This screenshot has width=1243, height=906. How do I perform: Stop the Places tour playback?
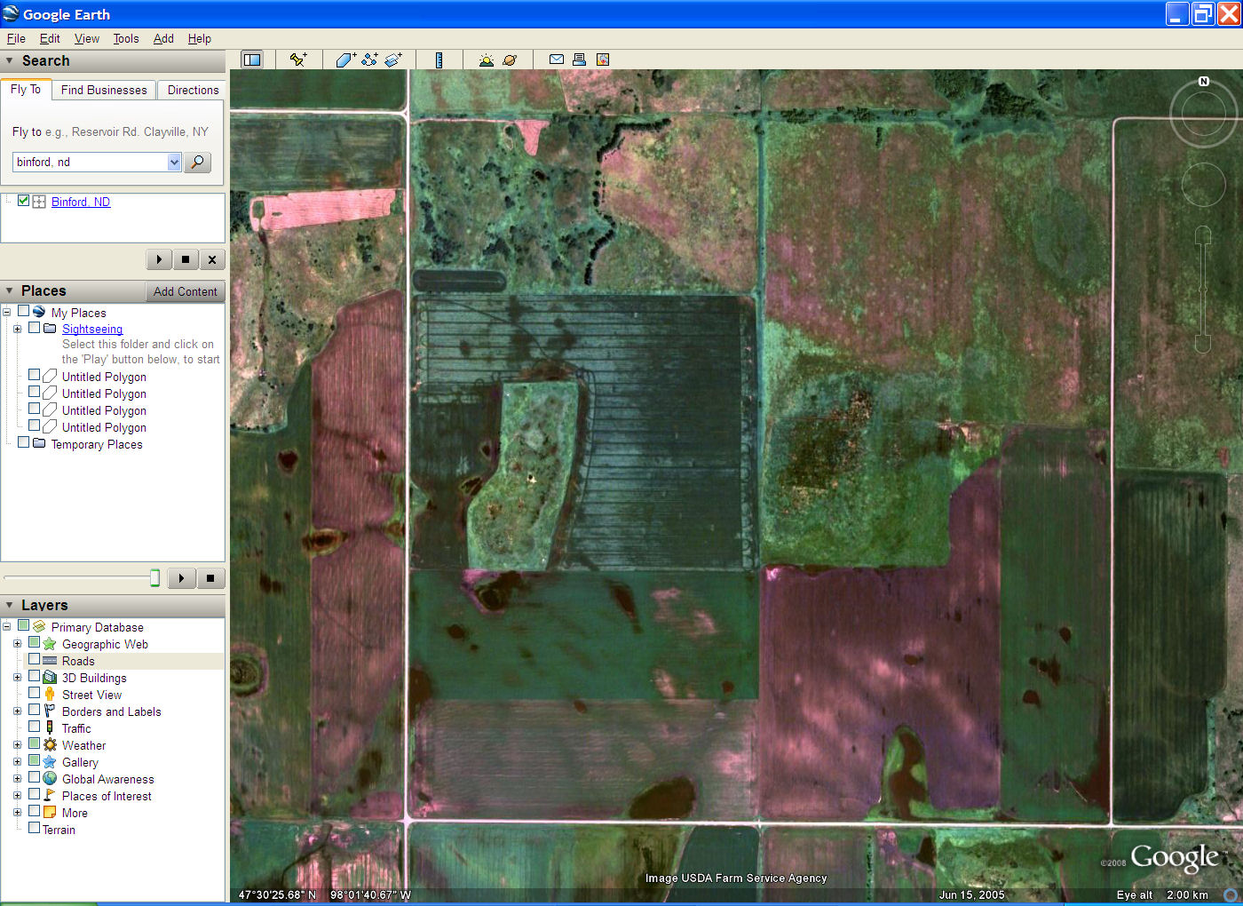(210, 578)
